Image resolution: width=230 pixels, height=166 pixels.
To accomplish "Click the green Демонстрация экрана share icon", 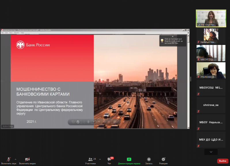I will (x=129, y=159).
